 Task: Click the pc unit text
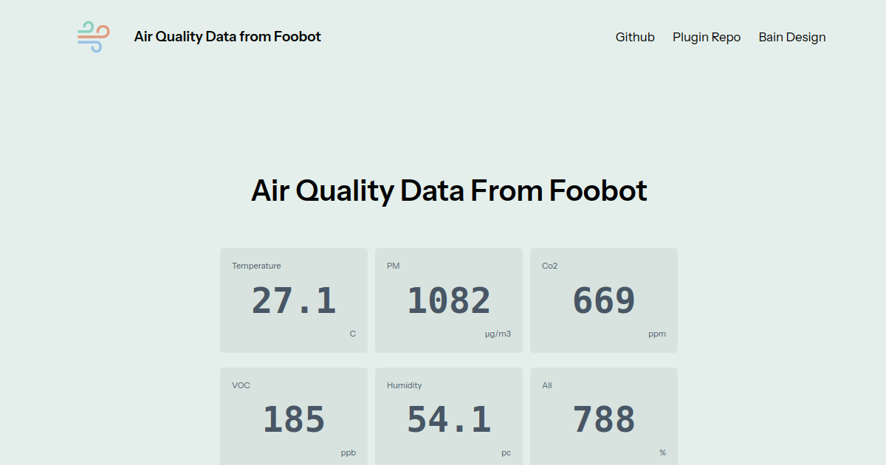coord(506,453)
